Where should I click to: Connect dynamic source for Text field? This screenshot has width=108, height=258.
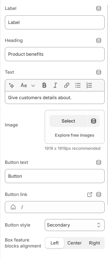(x=99, y=72)
